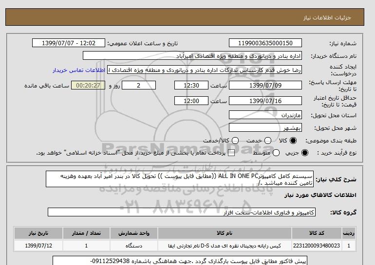The width and height of the screenshot is (375, 265).
Task: Click the نام دستگاه خریدار label
Action: tap(334, 56)
